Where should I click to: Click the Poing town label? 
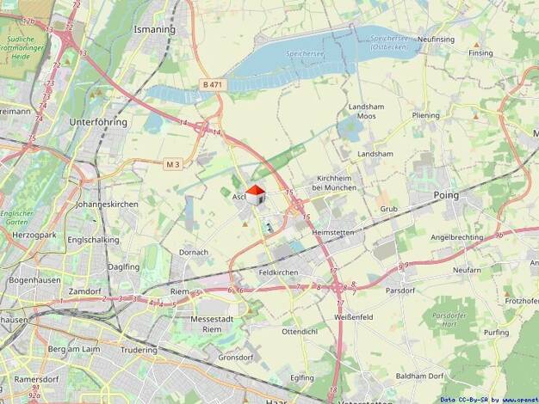click(x=446, y=195)
